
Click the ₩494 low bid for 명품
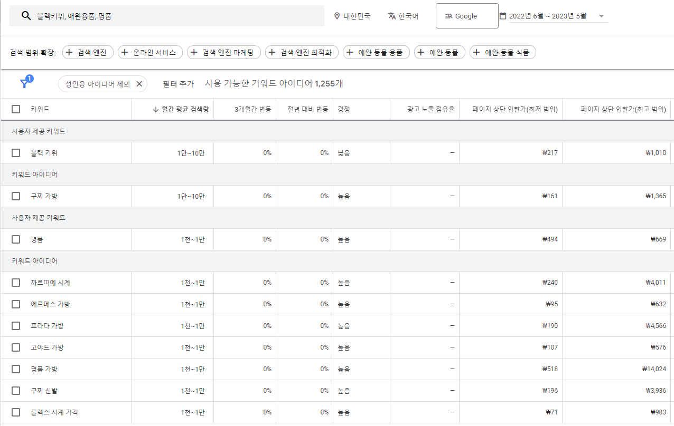click(550, 239)
